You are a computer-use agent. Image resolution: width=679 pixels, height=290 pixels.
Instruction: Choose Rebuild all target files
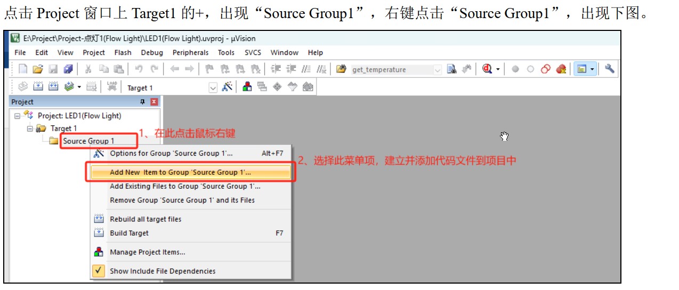coord(191,219)
